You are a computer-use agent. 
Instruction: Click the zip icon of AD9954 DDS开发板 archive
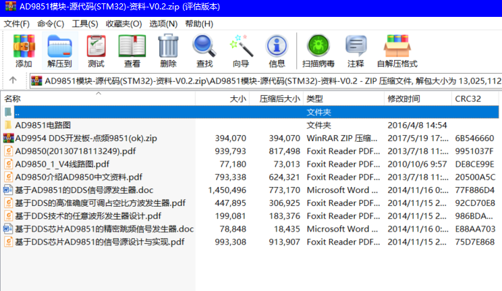[8, 138]
